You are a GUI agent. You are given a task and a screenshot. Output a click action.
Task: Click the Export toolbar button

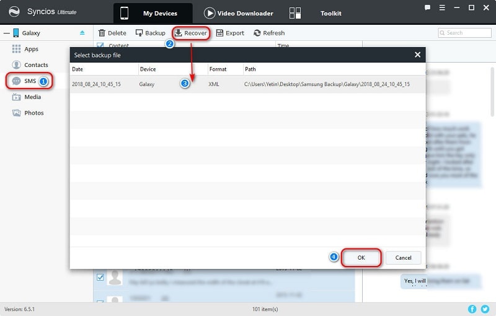click(230, 33)
